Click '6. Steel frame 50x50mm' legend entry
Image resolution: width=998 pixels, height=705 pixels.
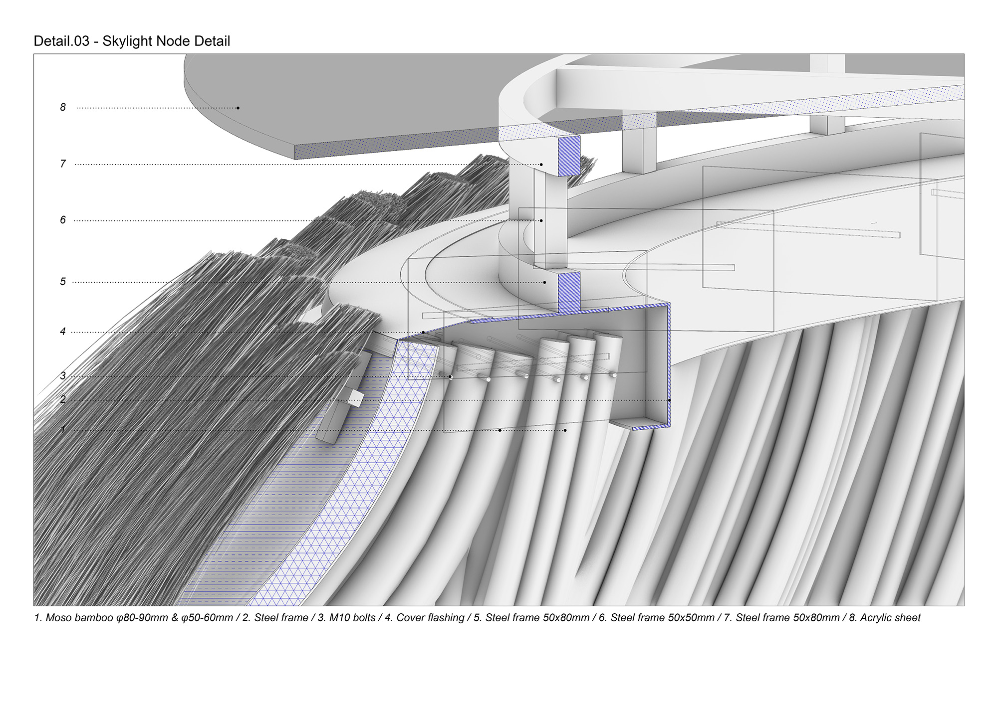click(x=656, y=618)
